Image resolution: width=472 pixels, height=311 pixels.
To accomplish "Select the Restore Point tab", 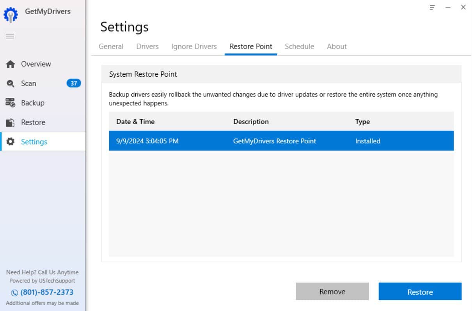I will click(251, 46).
